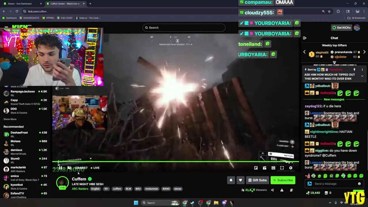Open Windows Start menu
Viewport: 368px width, 207px height.
pos(136,203)
